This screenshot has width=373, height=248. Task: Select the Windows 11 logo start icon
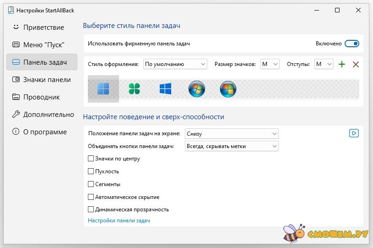click(103, 89)
